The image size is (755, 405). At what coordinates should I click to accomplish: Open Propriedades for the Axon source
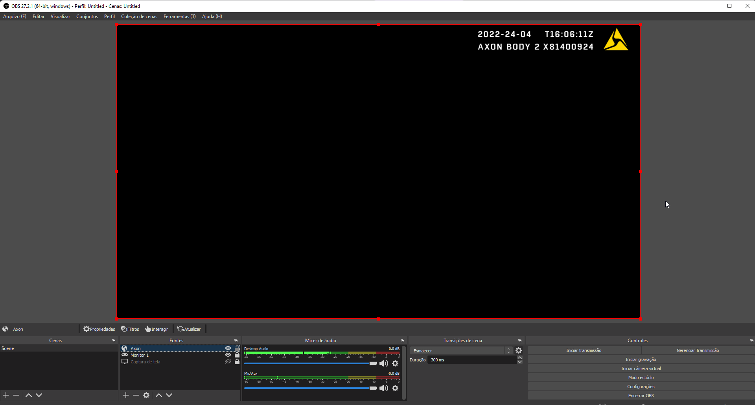(99, 329)
